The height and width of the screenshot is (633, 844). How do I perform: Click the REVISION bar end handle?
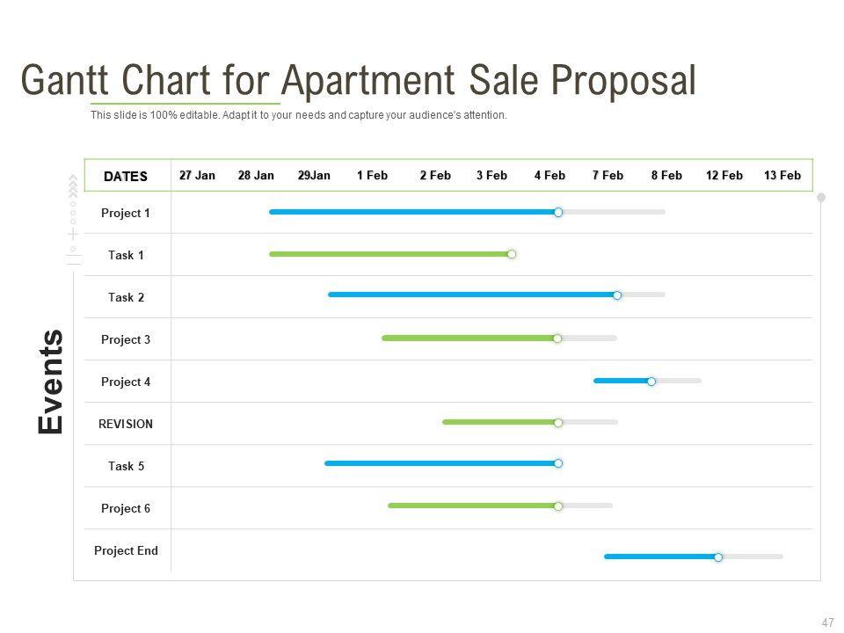tap(558, 423)
